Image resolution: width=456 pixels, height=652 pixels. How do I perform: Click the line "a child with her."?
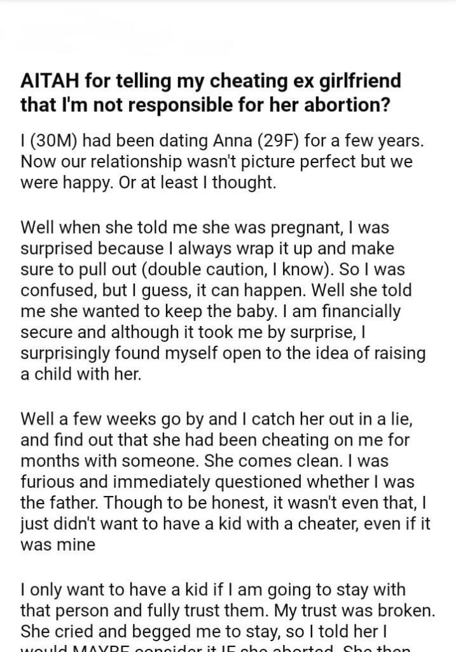click(x=80, y=374)
